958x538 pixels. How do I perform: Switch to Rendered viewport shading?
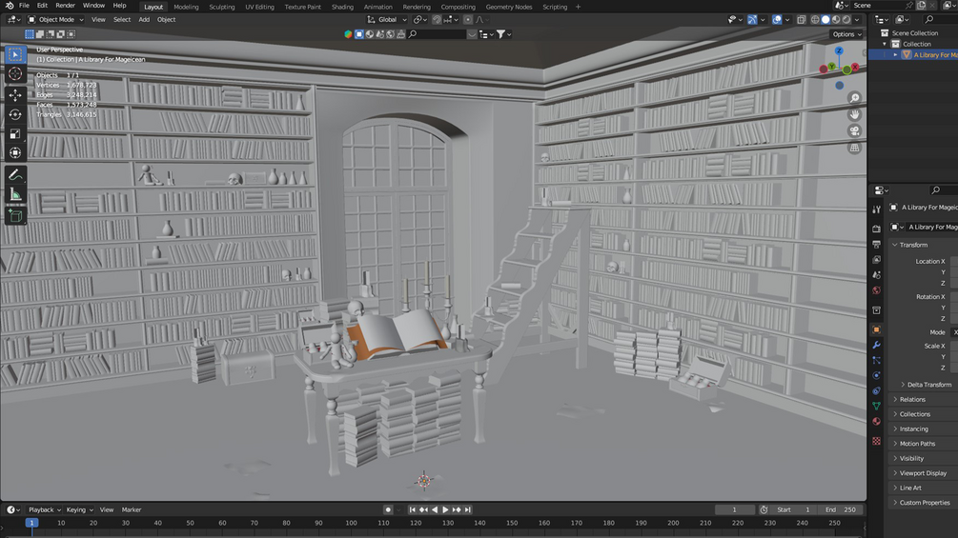pos(846,19)
